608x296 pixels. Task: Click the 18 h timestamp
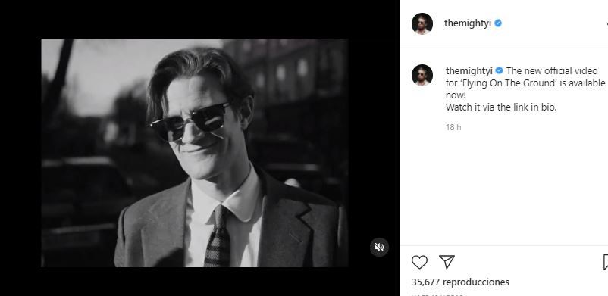pyautogui.click(x=453, y=127)
